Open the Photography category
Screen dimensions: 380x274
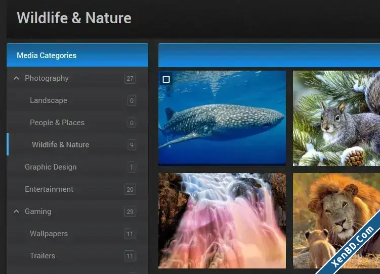[47, 78]
